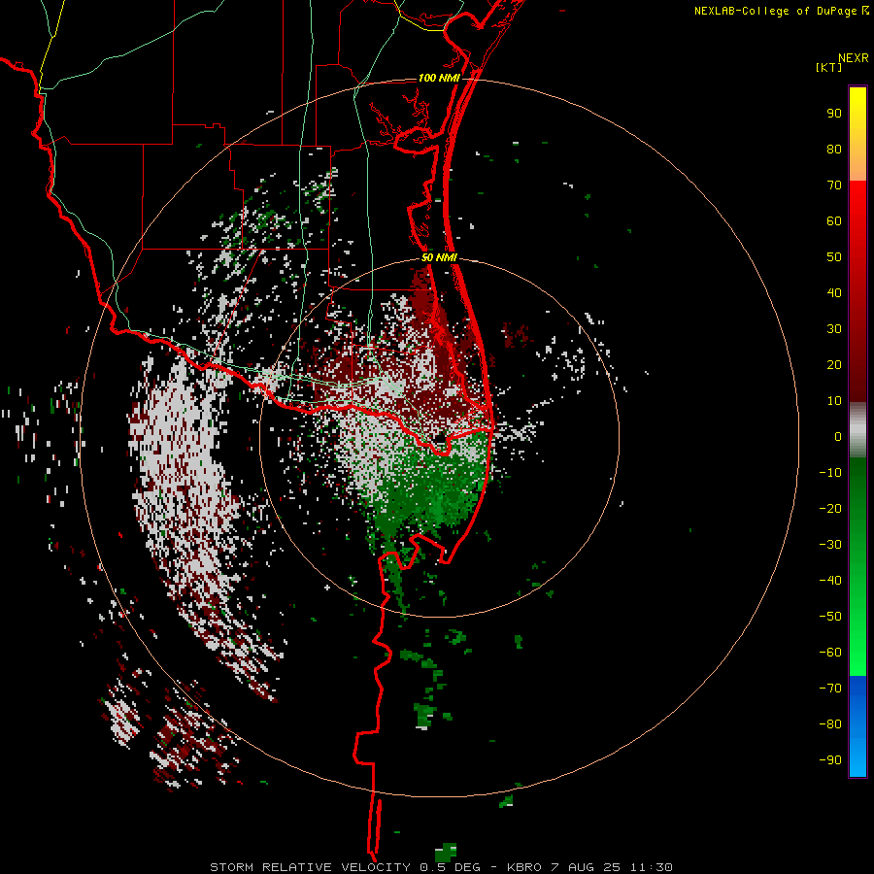
Task: Click the 0 value on the velocity scale
Action: click(838, 437)
